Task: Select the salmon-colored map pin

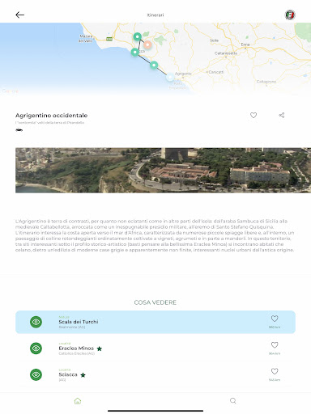Action: point(147,44)
